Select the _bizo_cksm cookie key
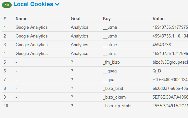The image size is (188, 118). click(114, 97)
